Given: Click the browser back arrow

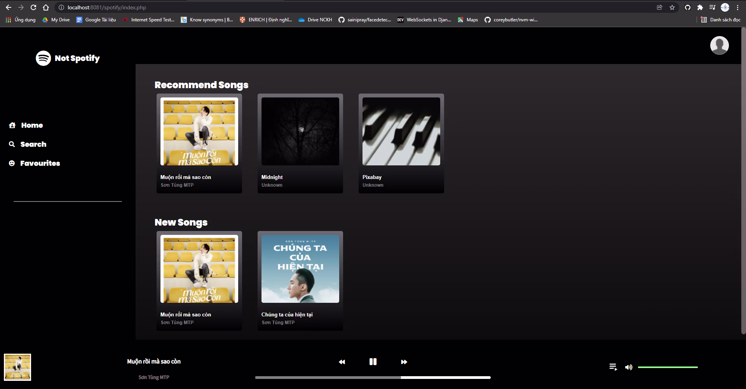Looking at the screenshot, I should [9, 7].
